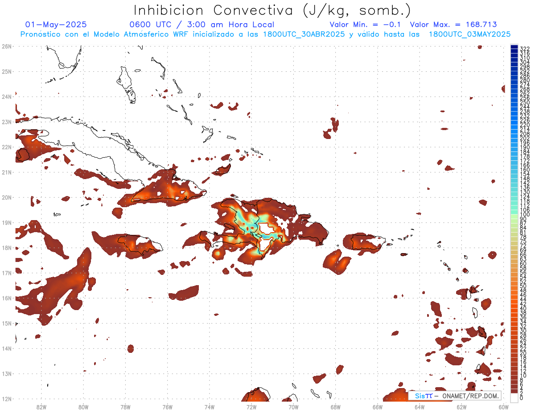Click the dark blue 322 colorbar swatch
The width and height of the screenshot is (535, 413).
tap(514, 48)
